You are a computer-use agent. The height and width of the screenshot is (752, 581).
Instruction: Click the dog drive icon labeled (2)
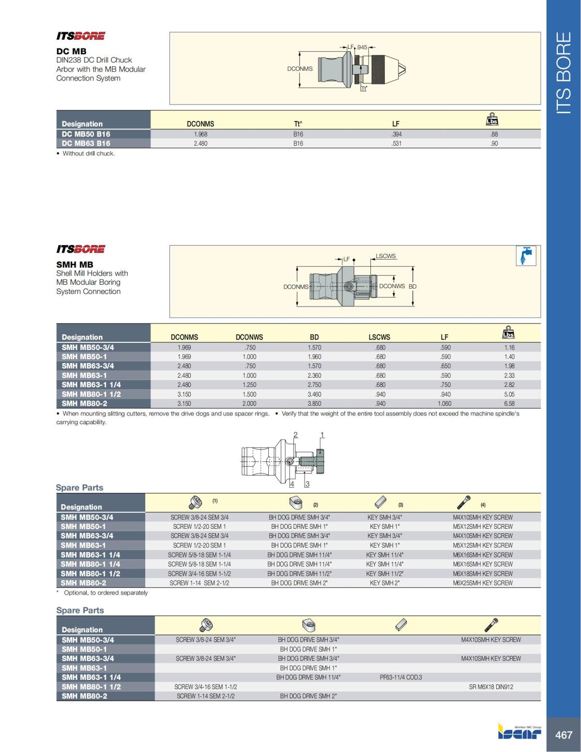296,502
